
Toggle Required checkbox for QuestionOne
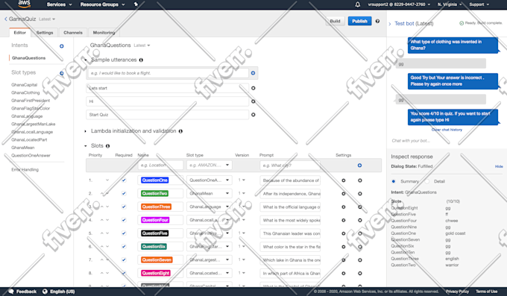click(x=124, y=180)
